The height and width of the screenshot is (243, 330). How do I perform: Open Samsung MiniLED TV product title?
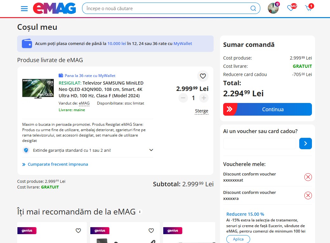click(x=101, y=89)
